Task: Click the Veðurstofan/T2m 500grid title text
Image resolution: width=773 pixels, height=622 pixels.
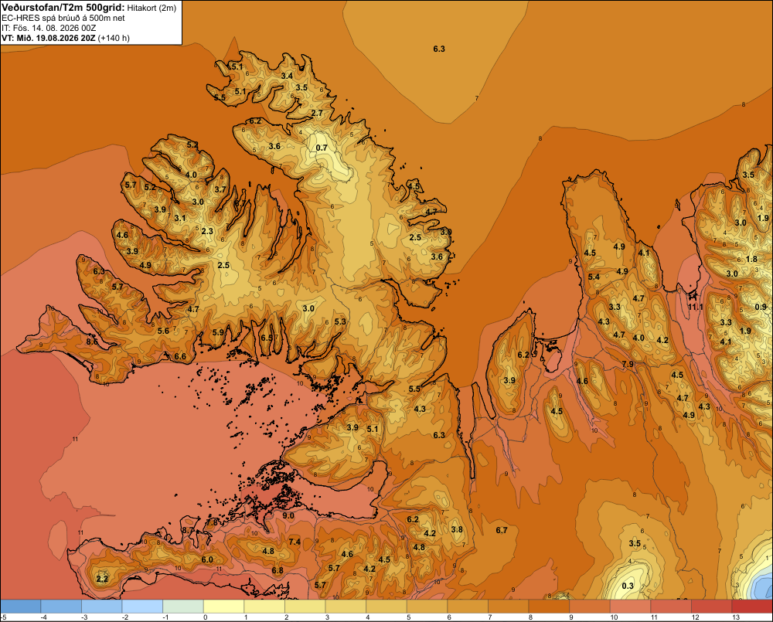Action: (x=63, y=8)
